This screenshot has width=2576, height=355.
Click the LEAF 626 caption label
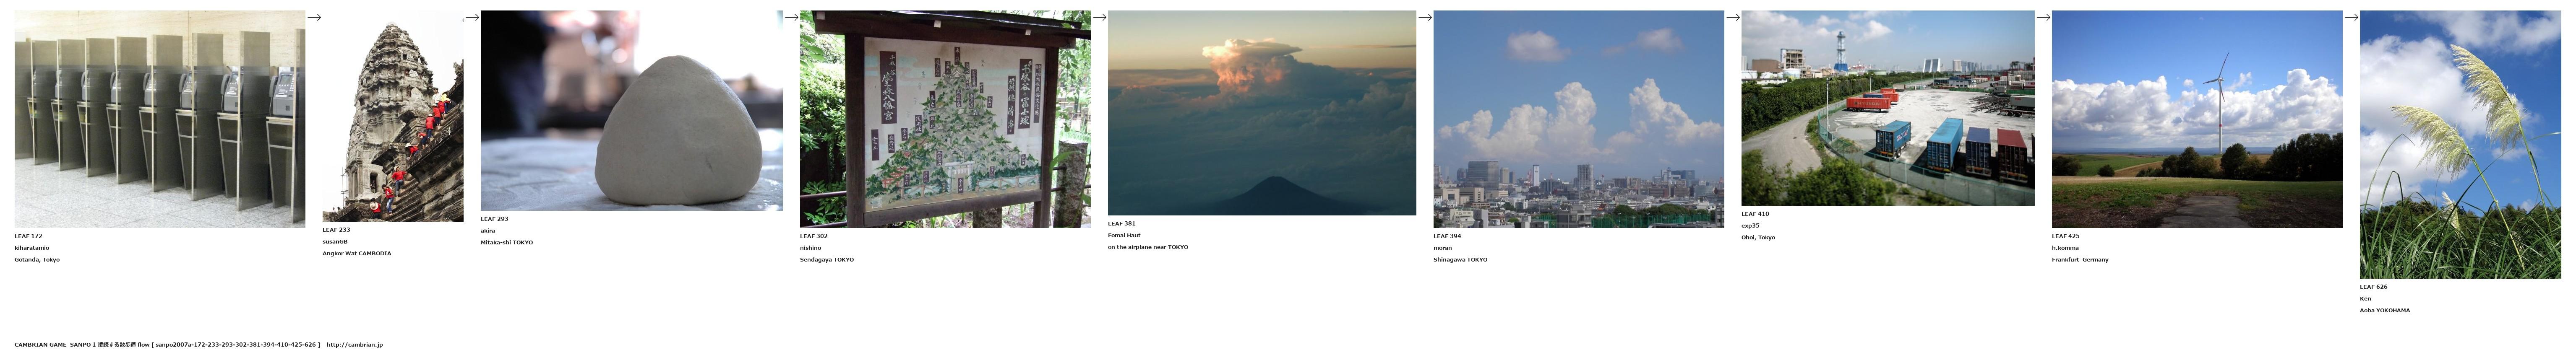pyautogui.click(x=2373, y=287)
